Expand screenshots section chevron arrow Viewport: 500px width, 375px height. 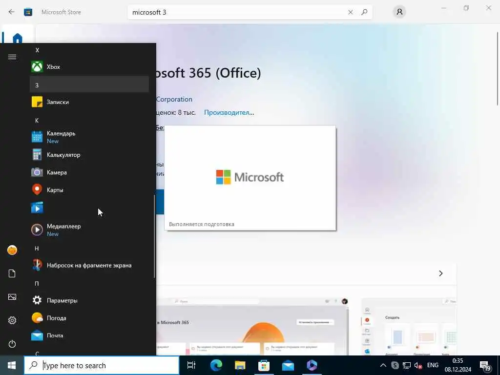point(441,273)
